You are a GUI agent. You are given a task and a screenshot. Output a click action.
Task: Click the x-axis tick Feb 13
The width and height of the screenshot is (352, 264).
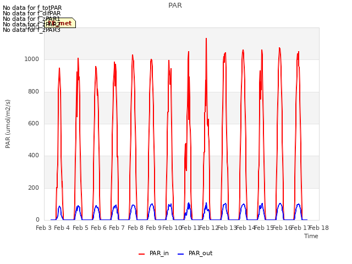(x=227, y=228)
